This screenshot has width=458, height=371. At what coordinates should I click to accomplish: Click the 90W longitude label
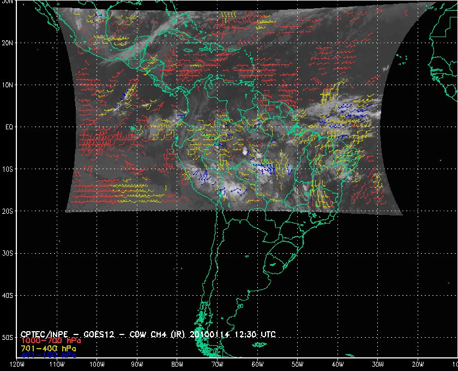[x=137, y=364]
